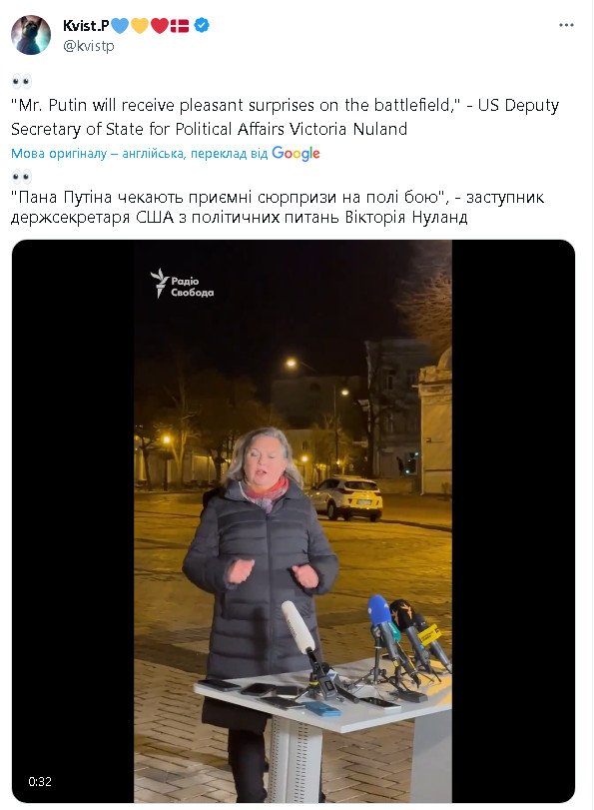This screenshot has height=810, width=594.
Task: Click the Радіо Свобода logo watermark
Action: coord(182,283)
